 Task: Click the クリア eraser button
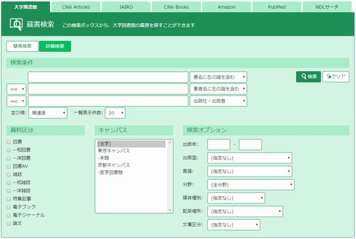[336, 76]
